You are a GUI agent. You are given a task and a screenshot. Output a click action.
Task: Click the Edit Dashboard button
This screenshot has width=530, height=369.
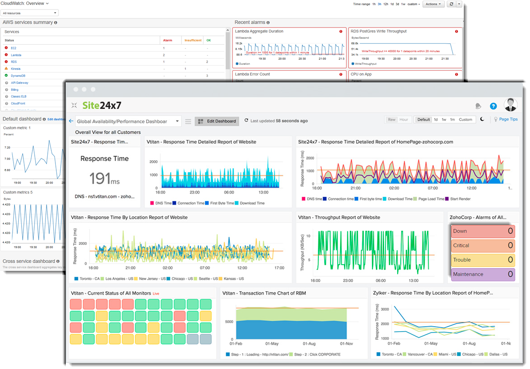pos(217,121)
